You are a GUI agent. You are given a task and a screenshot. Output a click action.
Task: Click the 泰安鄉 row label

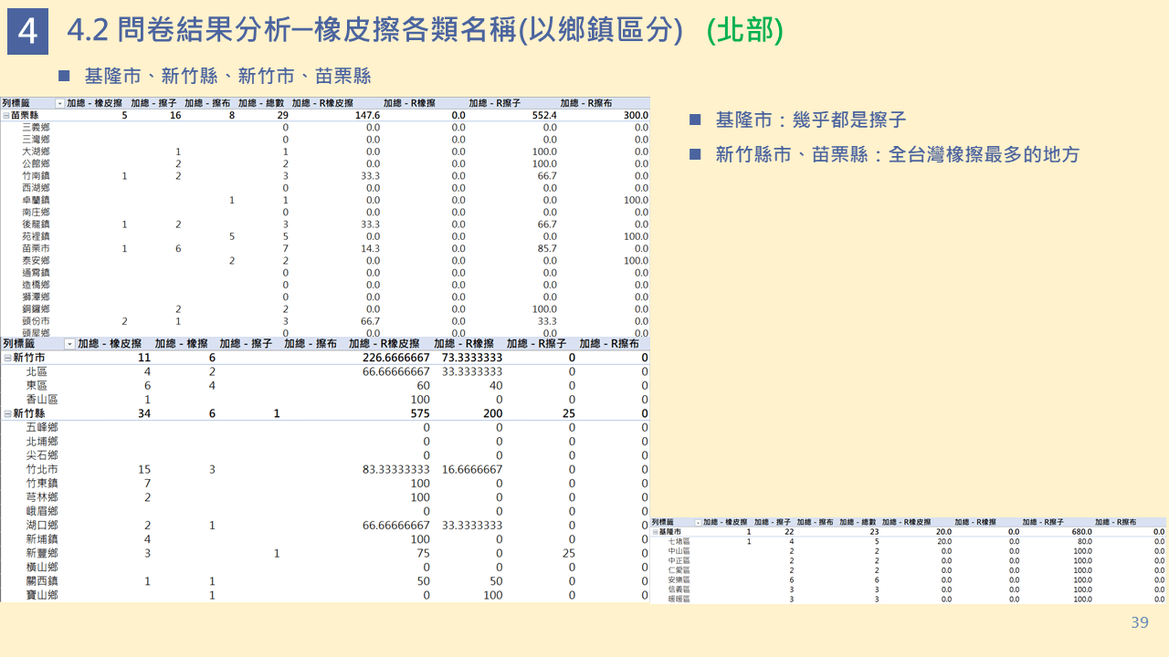(x=36, y=260)
